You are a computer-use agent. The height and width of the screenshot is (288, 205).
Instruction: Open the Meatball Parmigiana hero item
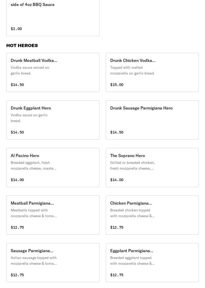click(53, 215)
